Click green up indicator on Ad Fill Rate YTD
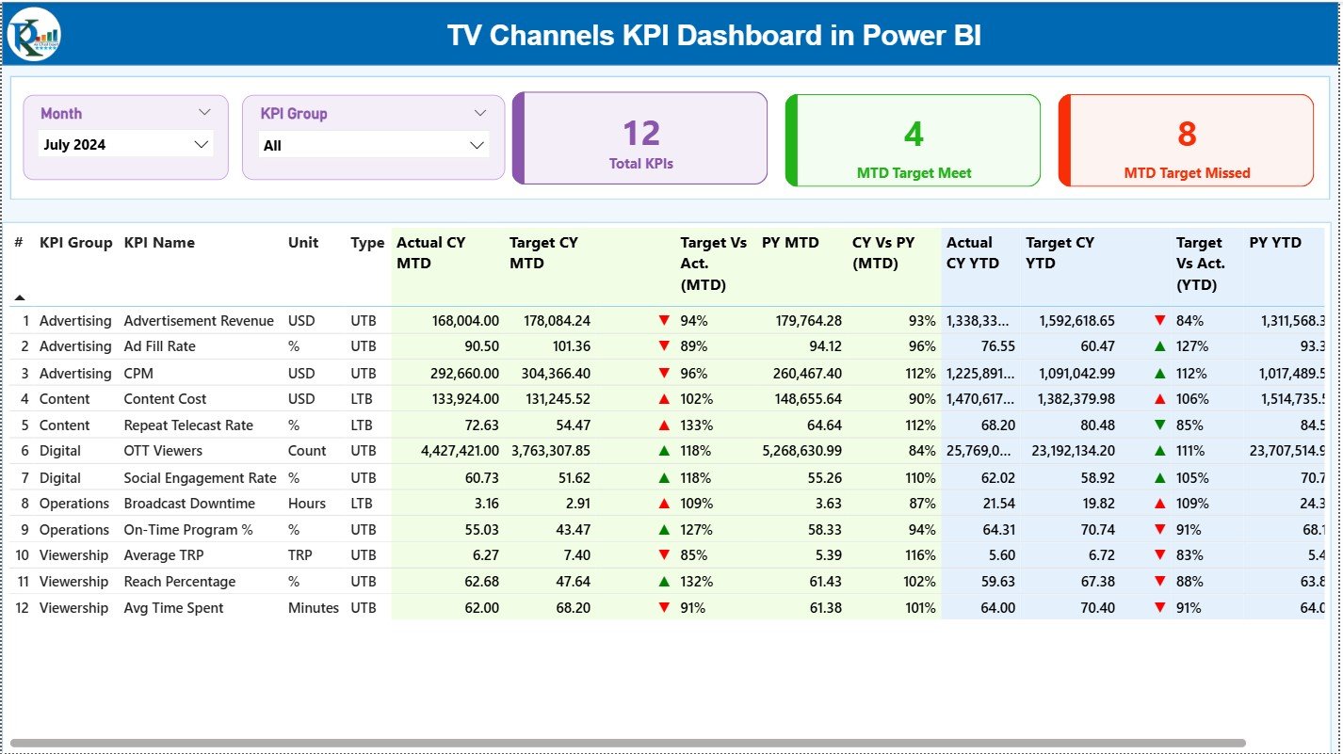The image size is (1343, 754). 1159,346
